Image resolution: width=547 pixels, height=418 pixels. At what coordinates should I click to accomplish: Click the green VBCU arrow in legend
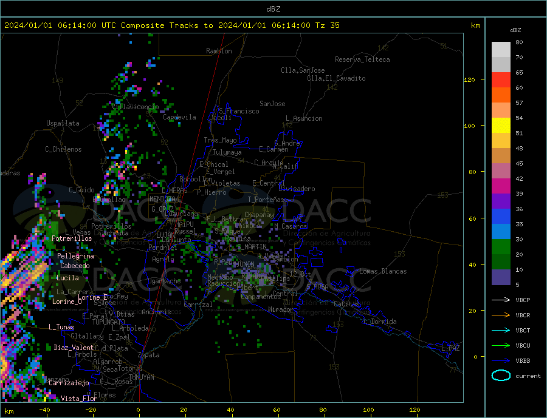click(501, 346)
